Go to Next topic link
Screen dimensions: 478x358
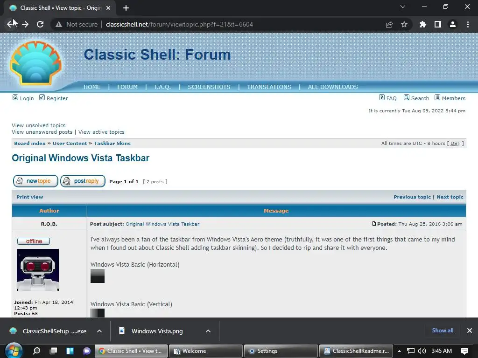(450, 197)
